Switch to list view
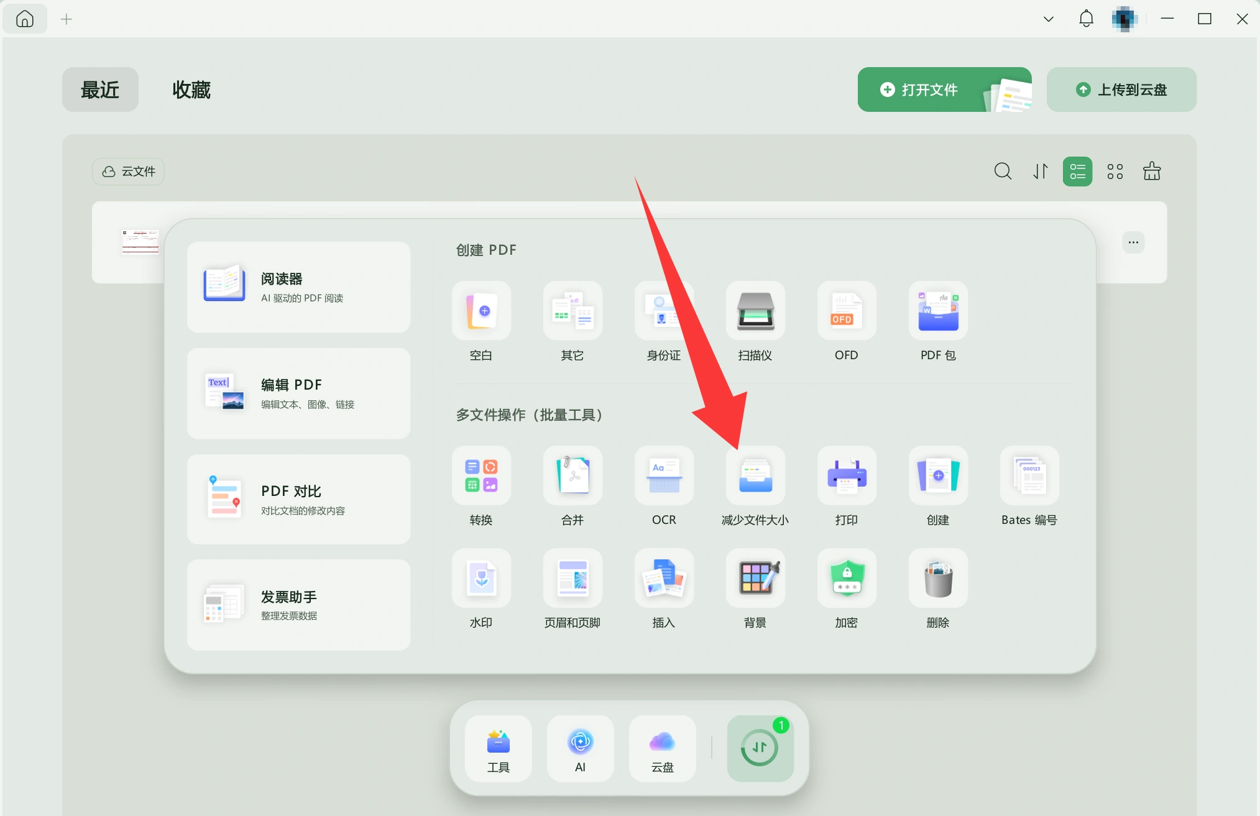The image size is (1260, 816). pos(1078,172)
